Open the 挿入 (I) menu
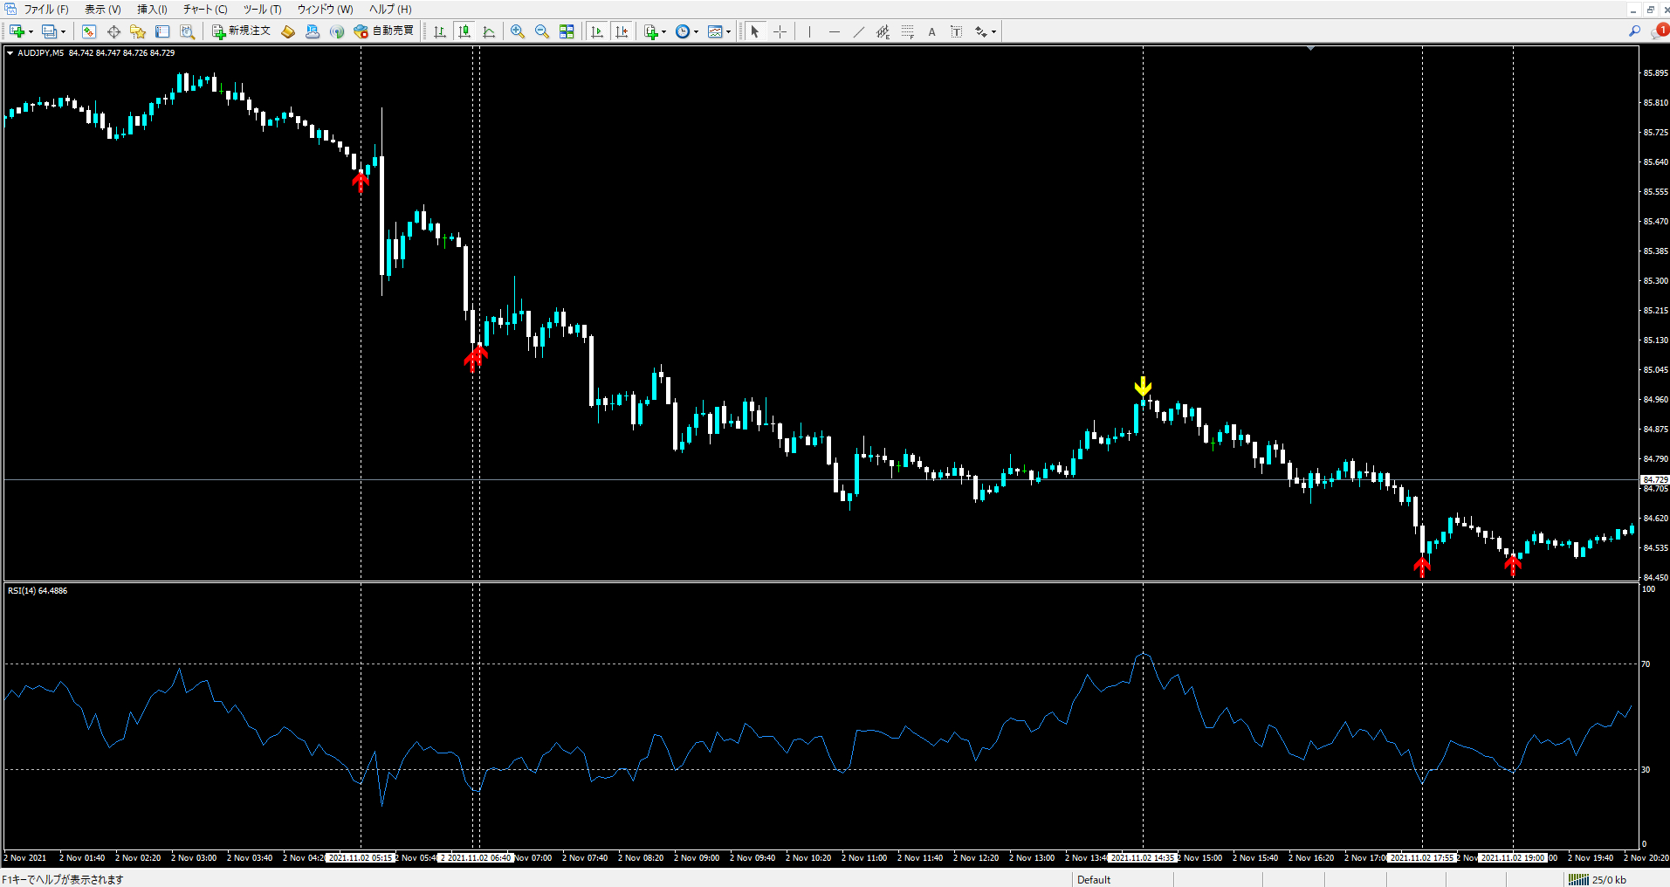Viewport: 1670px width, 887px height. [x=152, y=9]
